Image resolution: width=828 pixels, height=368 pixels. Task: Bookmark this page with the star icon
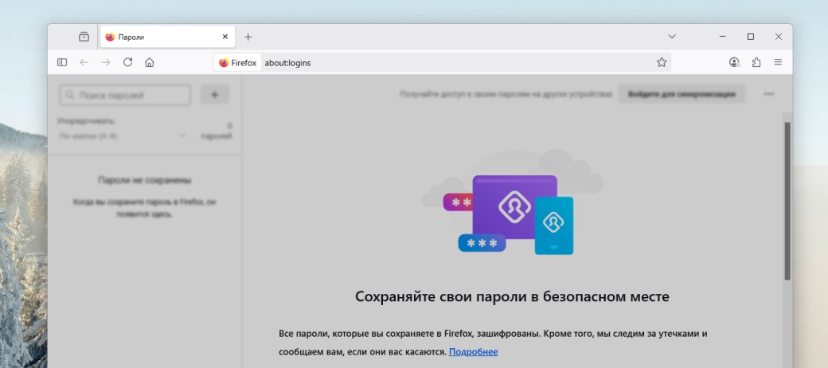click(661, 62)
